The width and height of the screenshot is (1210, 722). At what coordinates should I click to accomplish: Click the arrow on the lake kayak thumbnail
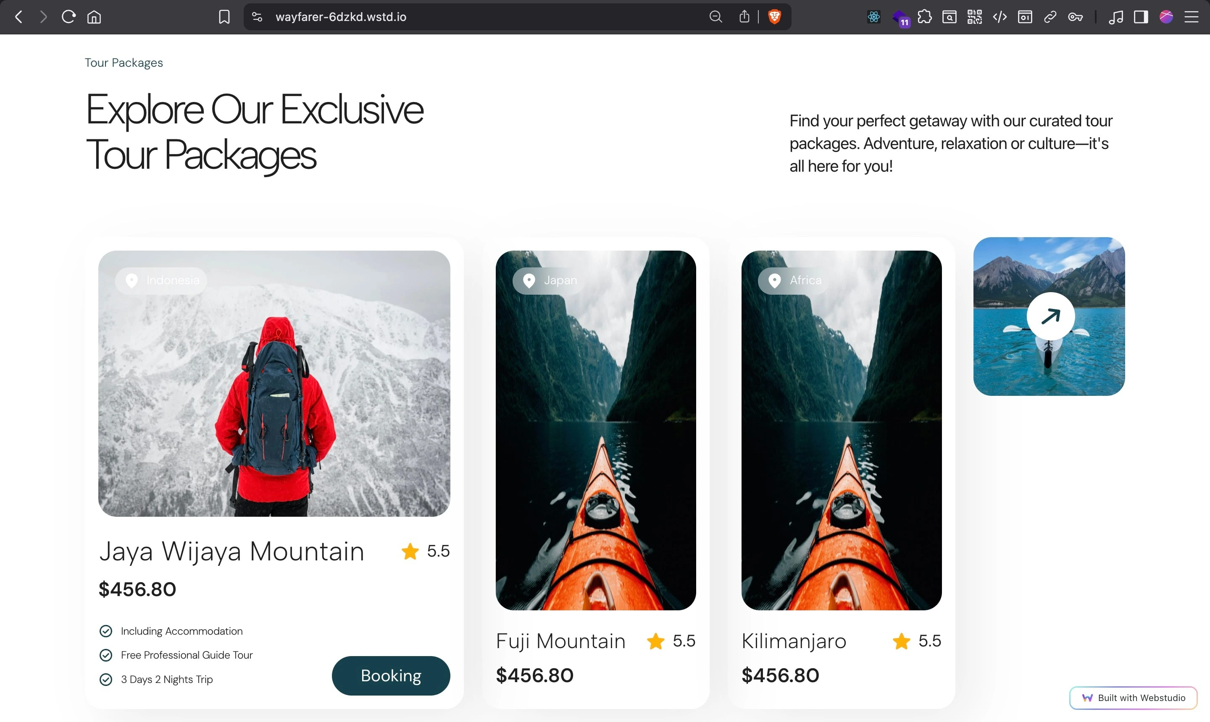tap(1050, 316)
